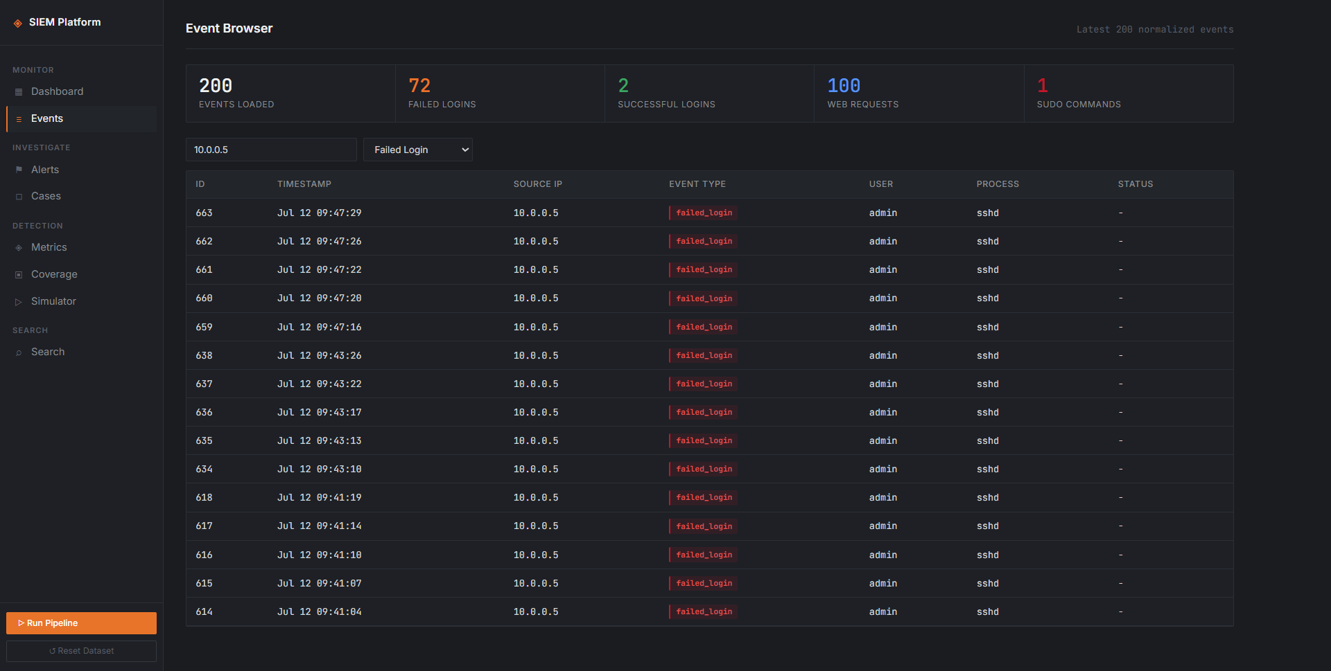Open Cases in the sidebar
This screenshot has height=671, width=1331.
(x=81, y=196)
